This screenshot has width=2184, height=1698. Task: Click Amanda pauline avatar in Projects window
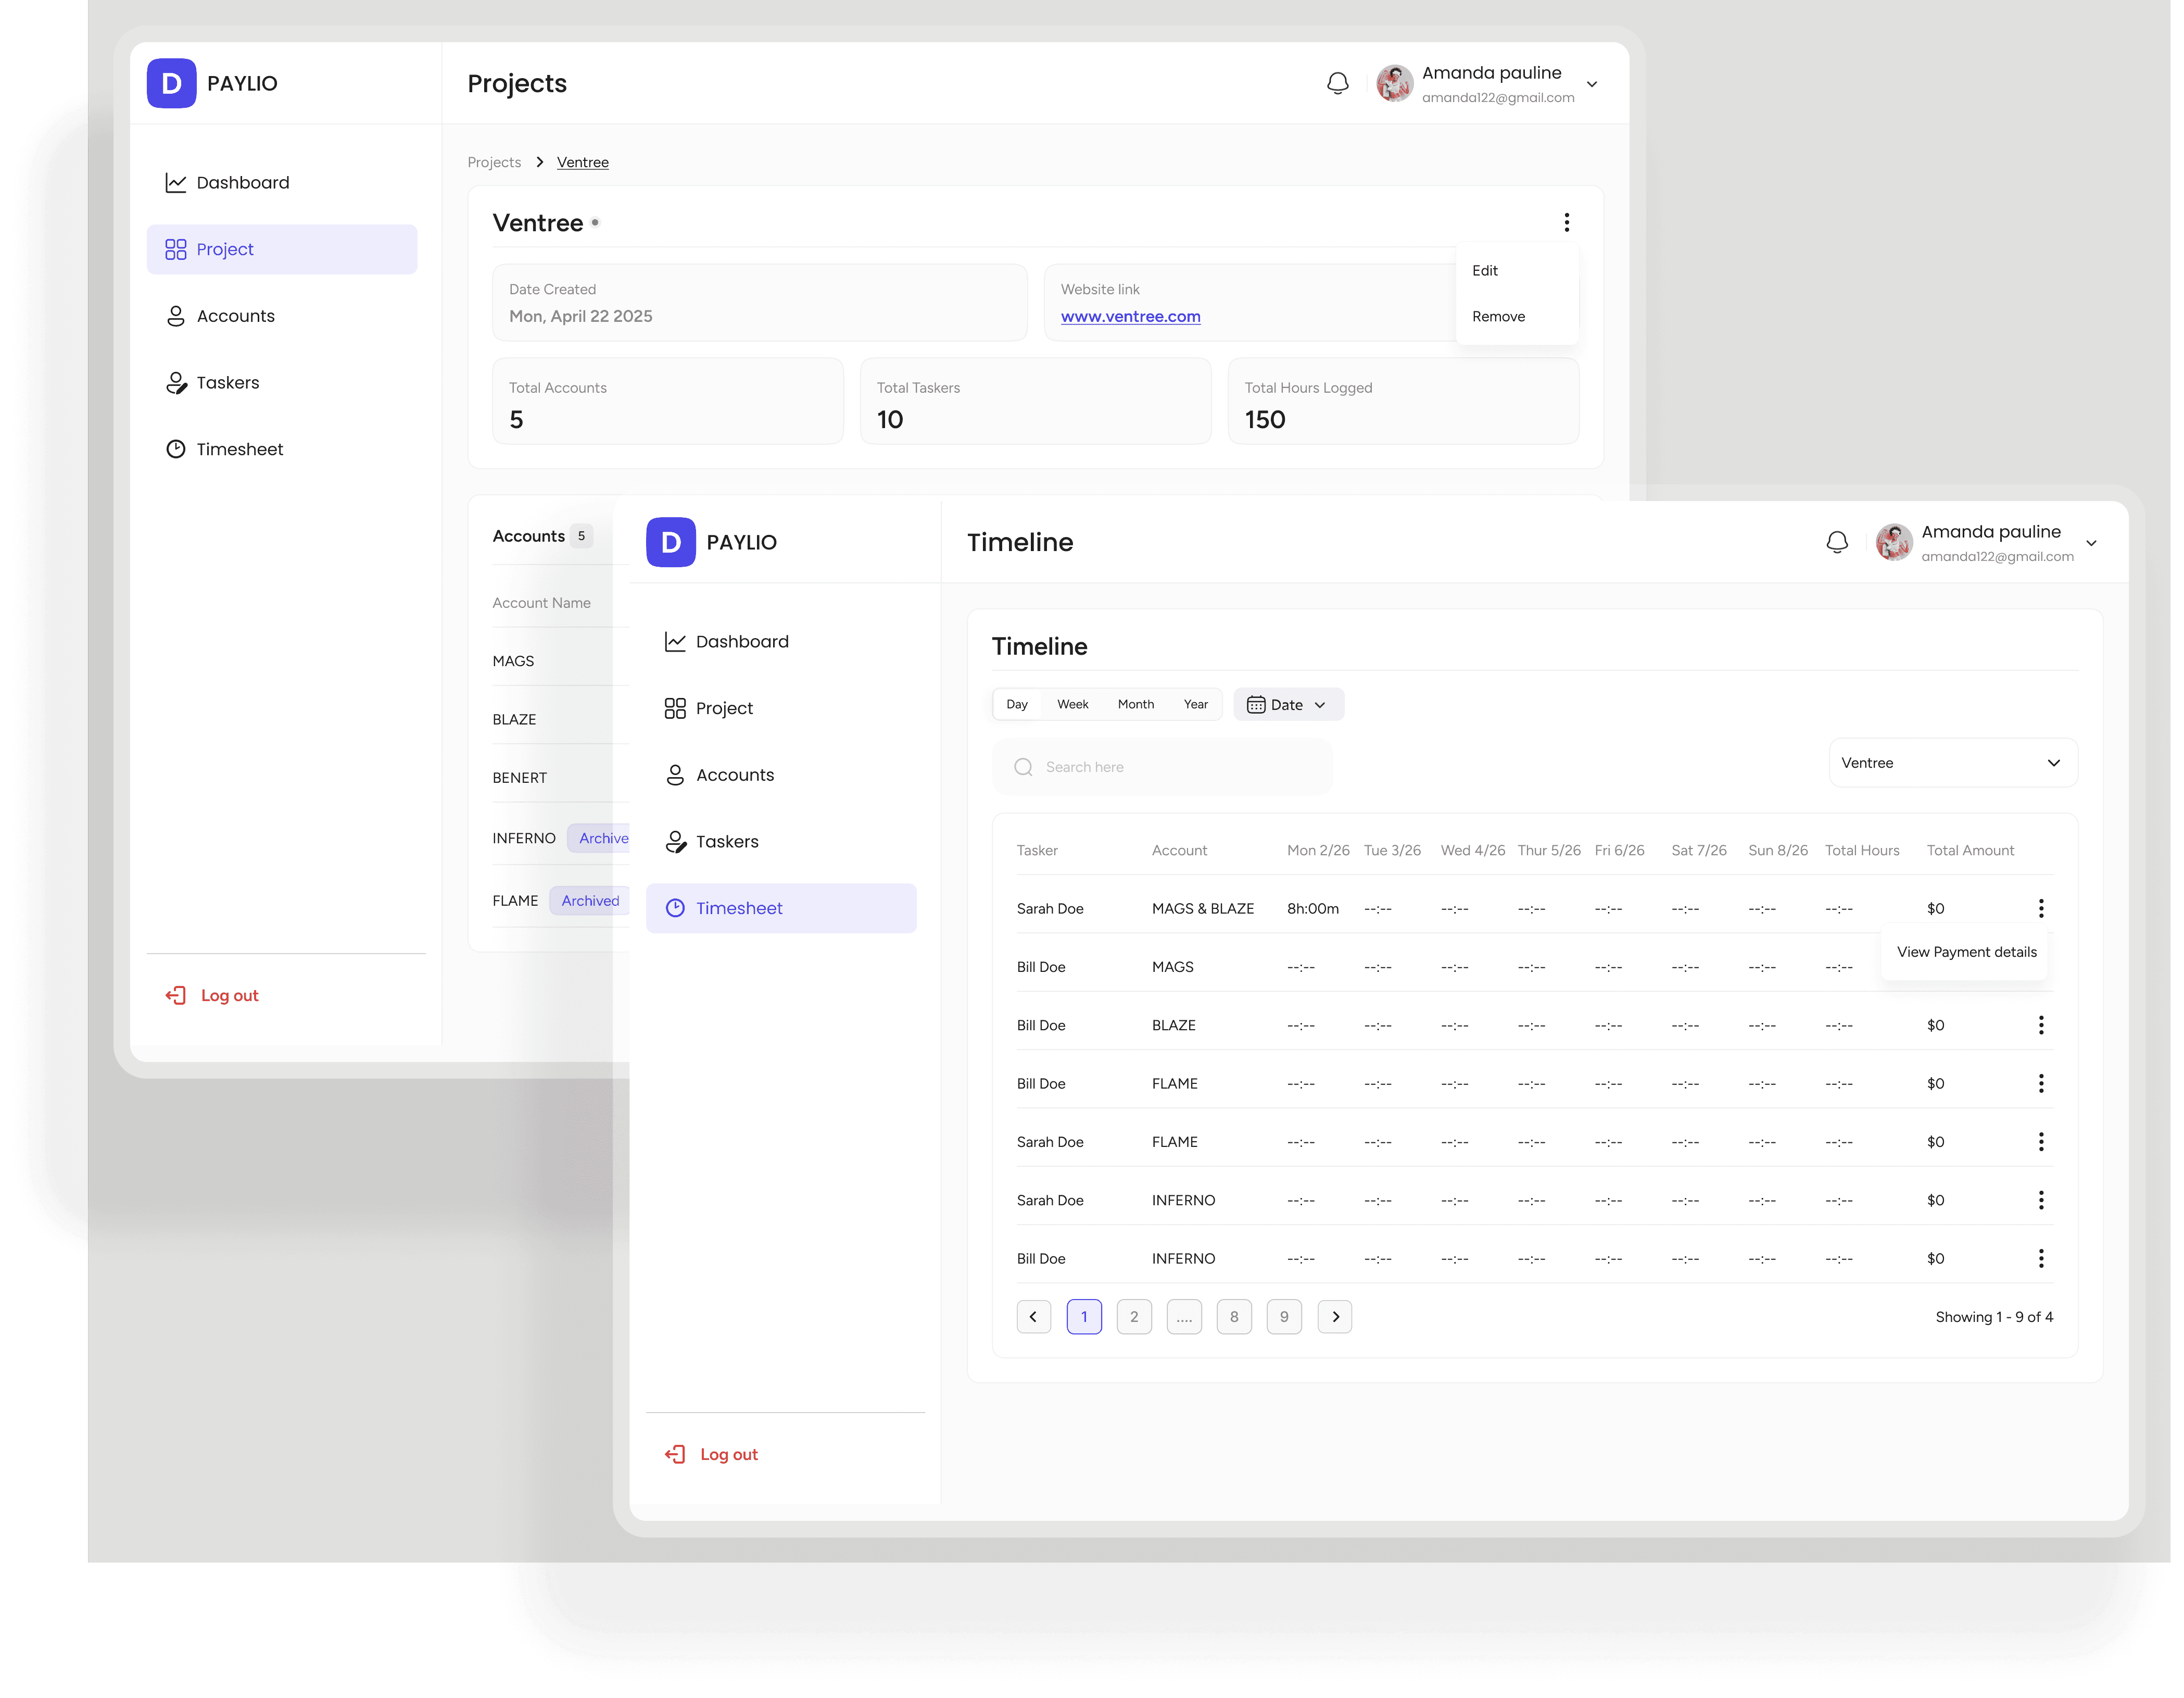(x=1394, y=84)
